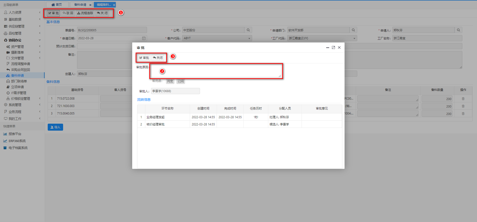Screen dimensions: 477x222
Task: Expand 人力资源 in the navigation menu
Action: coord(22,12)
